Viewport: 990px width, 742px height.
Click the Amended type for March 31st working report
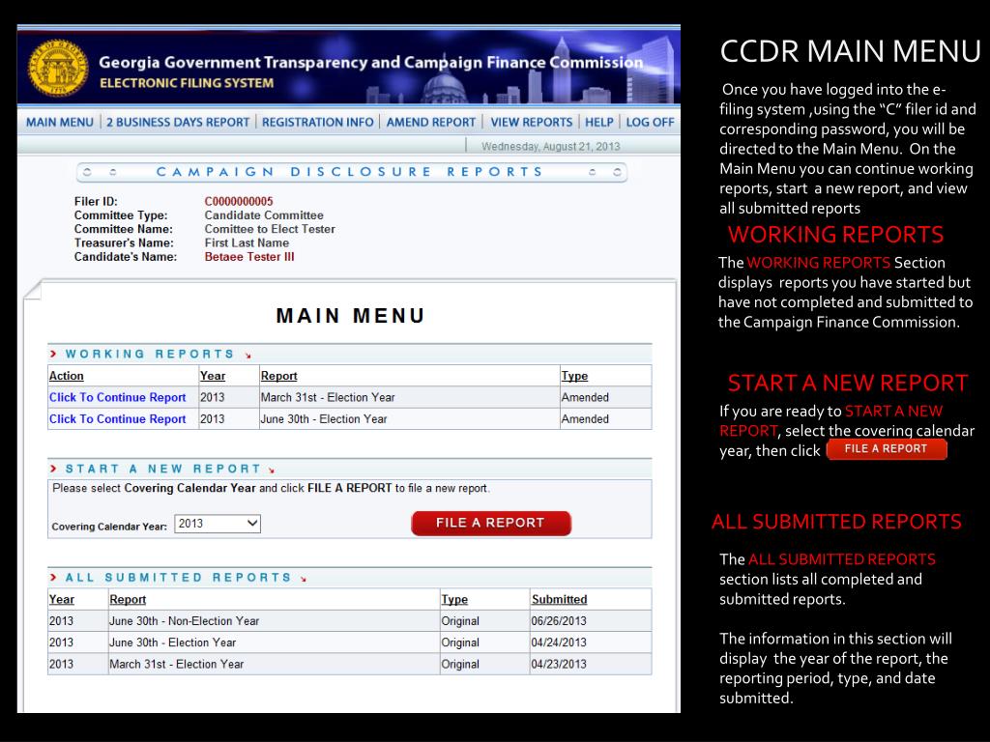(585, 397)
